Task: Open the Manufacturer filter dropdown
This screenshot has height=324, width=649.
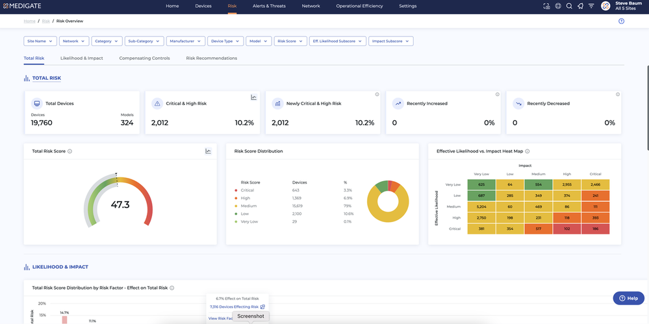Action: tap(185, 41)
